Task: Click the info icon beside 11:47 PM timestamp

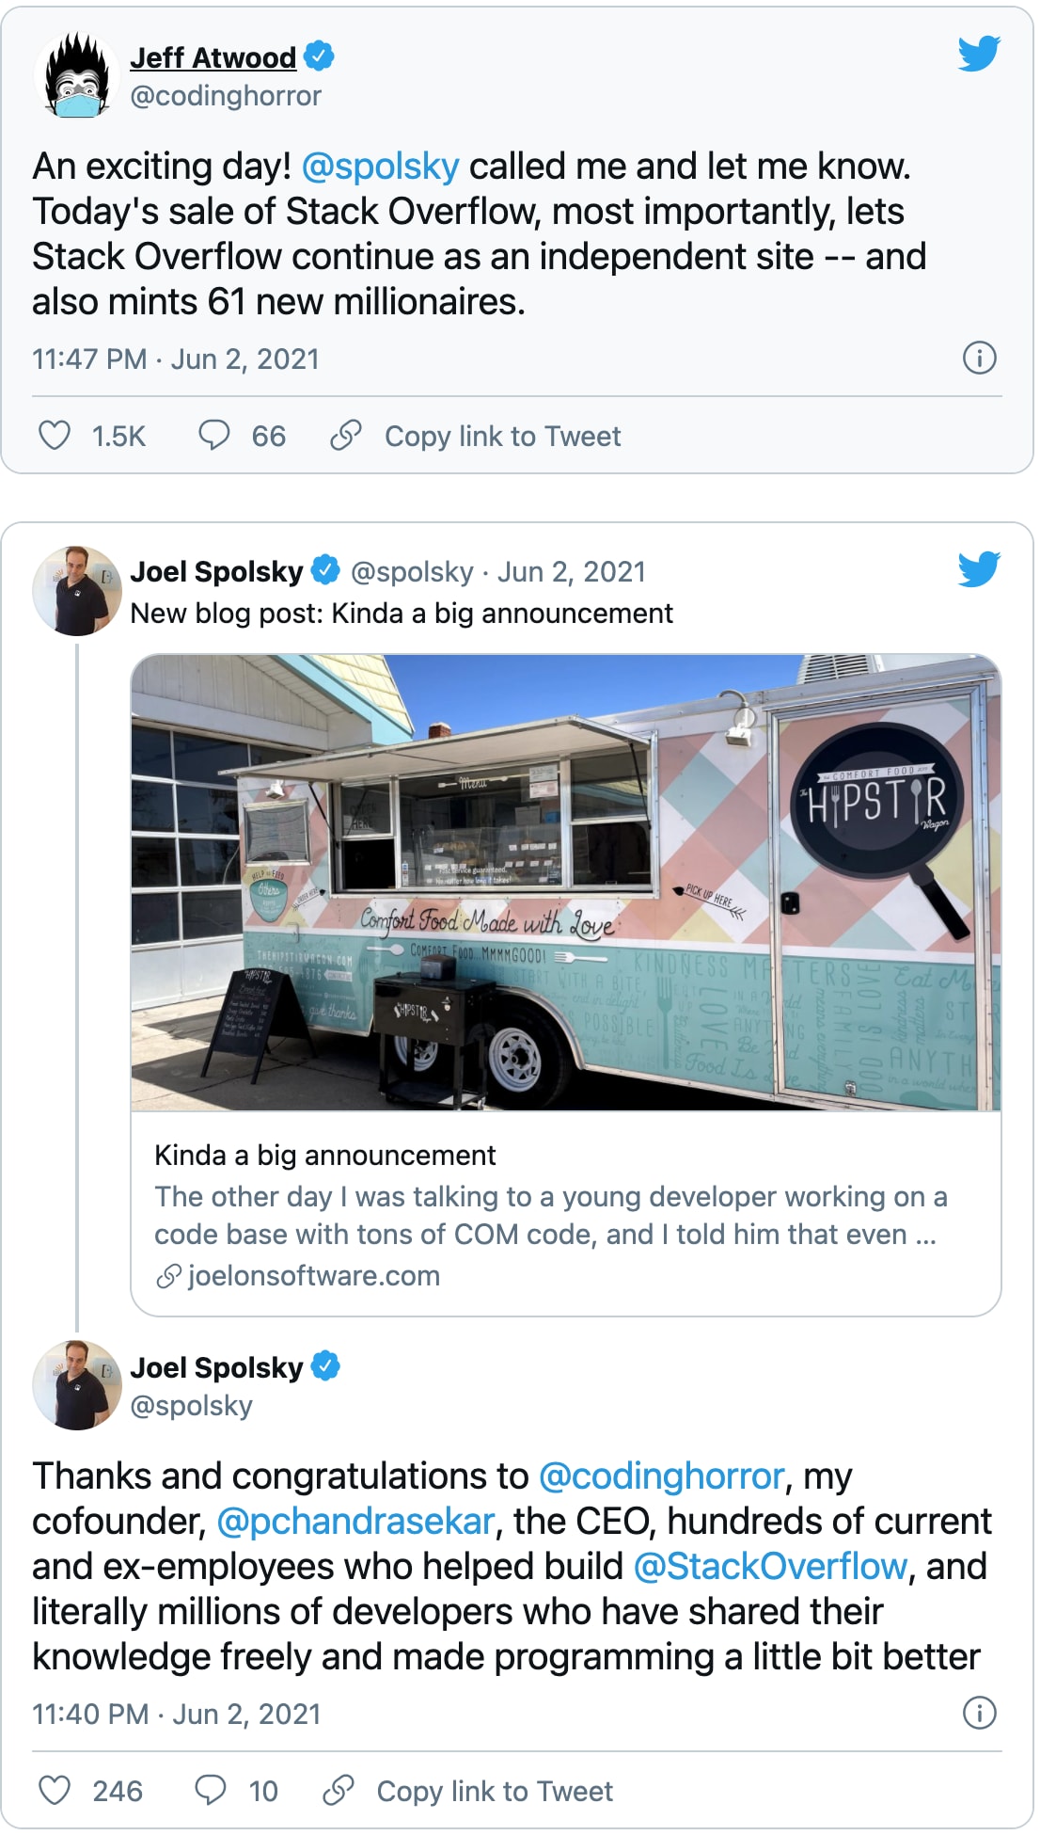Action: point(980,358)
